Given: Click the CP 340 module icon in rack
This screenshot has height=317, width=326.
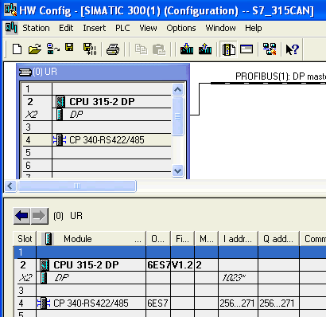Looking at the screenshot, I should (60, 140).
